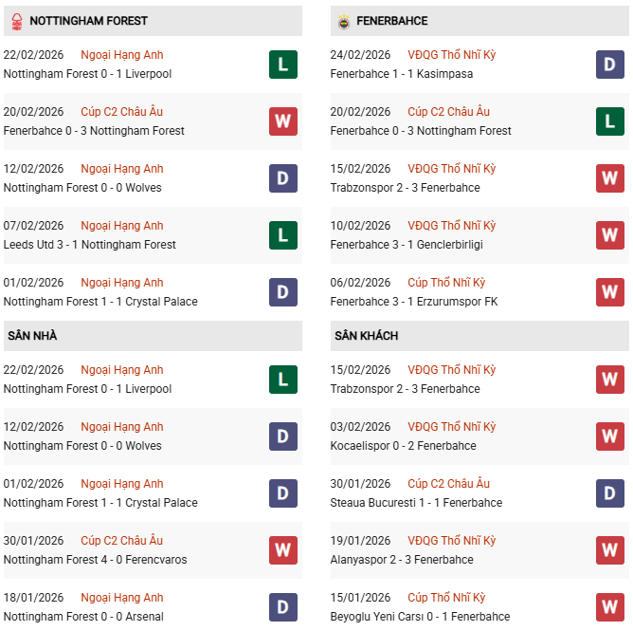Image resolution: width=633 pixels, height=631 pixels.
Task: Click the Nottingham Forest 1 - 1 Crystal Palace result under SÂN NHÀ
Action: pyautogui.click(x=100, y=503)
